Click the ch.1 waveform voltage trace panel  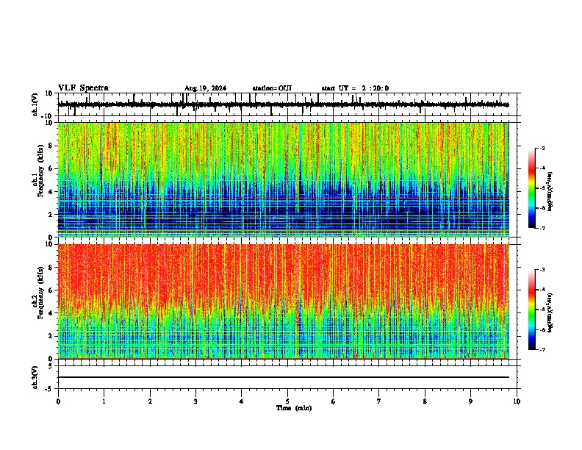(287, 104)
